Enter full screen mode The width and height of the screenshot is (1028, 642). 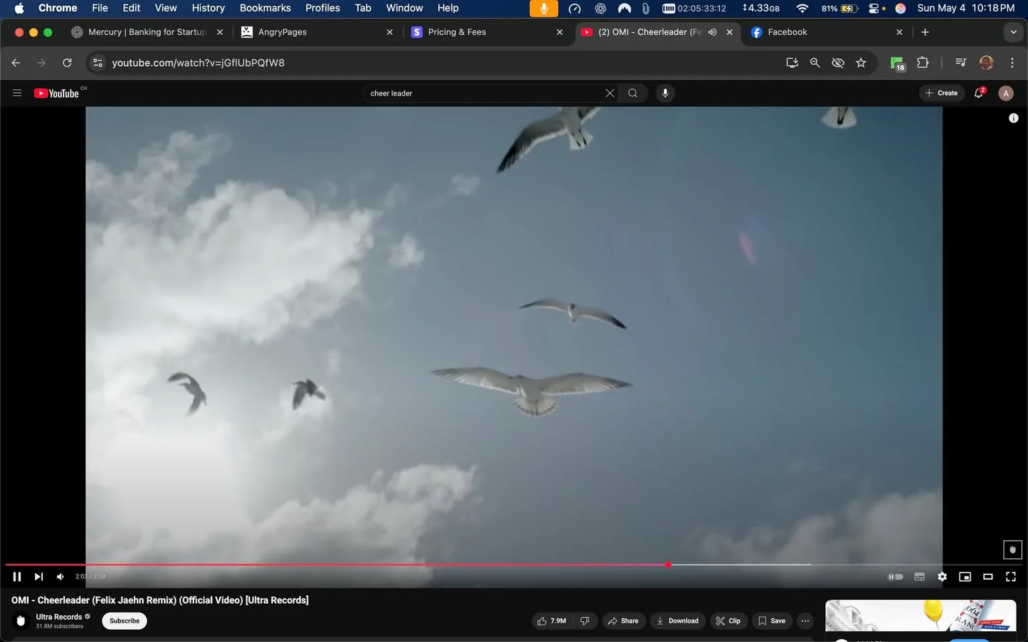pyautogui.click(x=1011, y=576)
